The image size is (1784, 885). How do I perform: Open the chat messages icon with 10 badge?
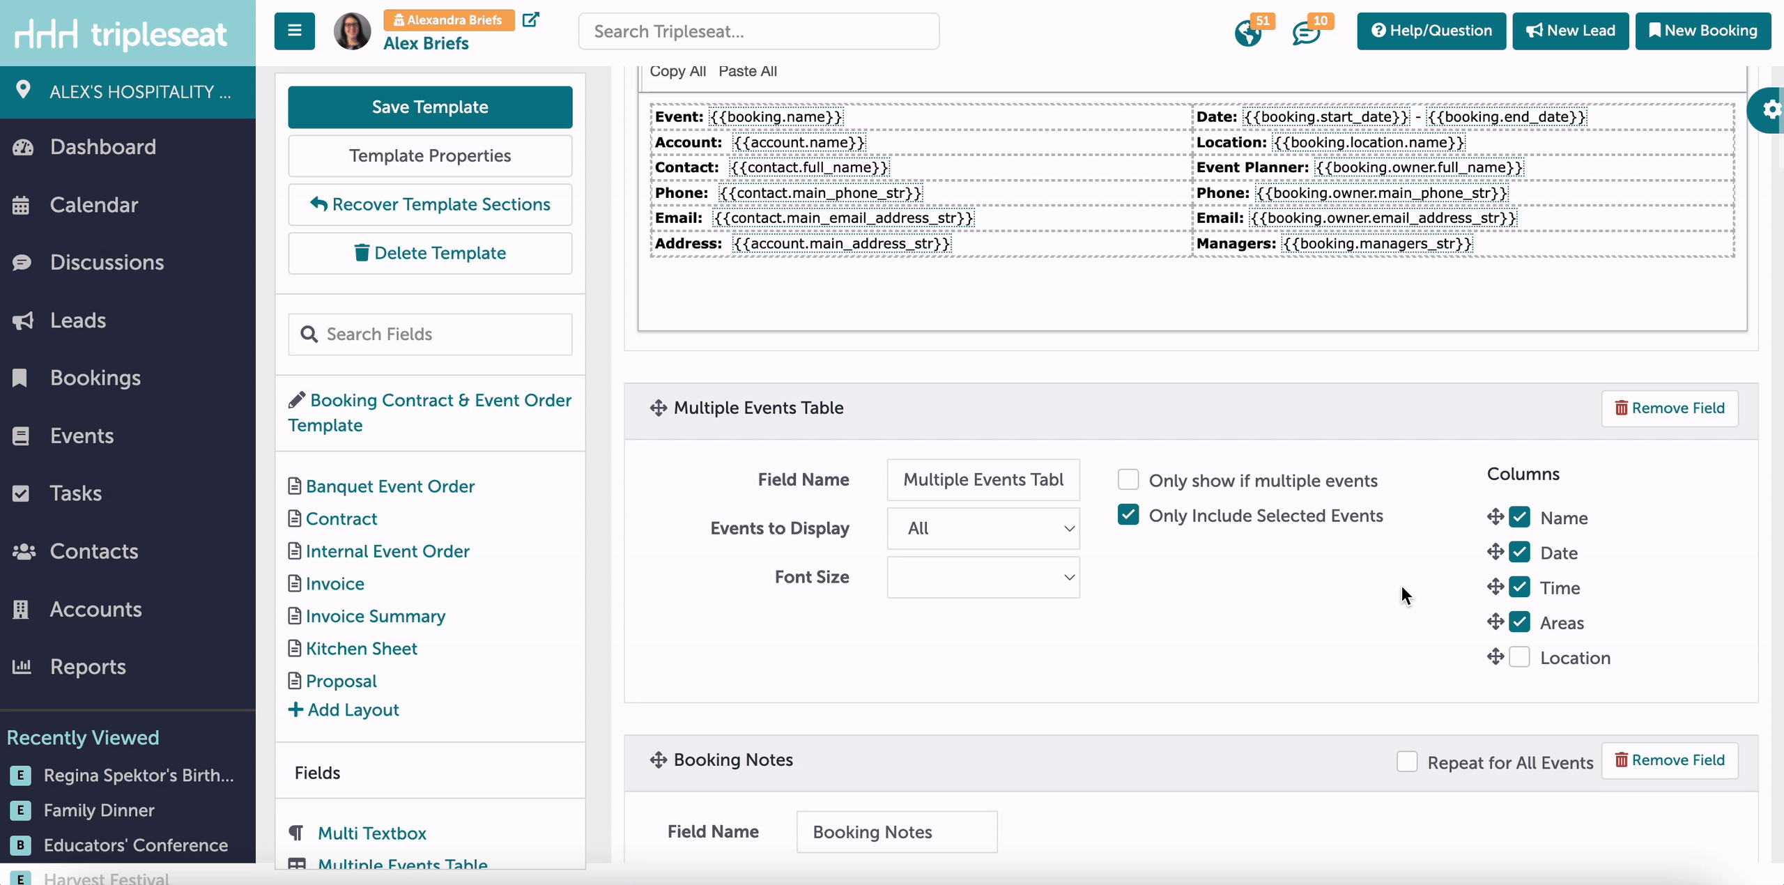click(1306, 33)
